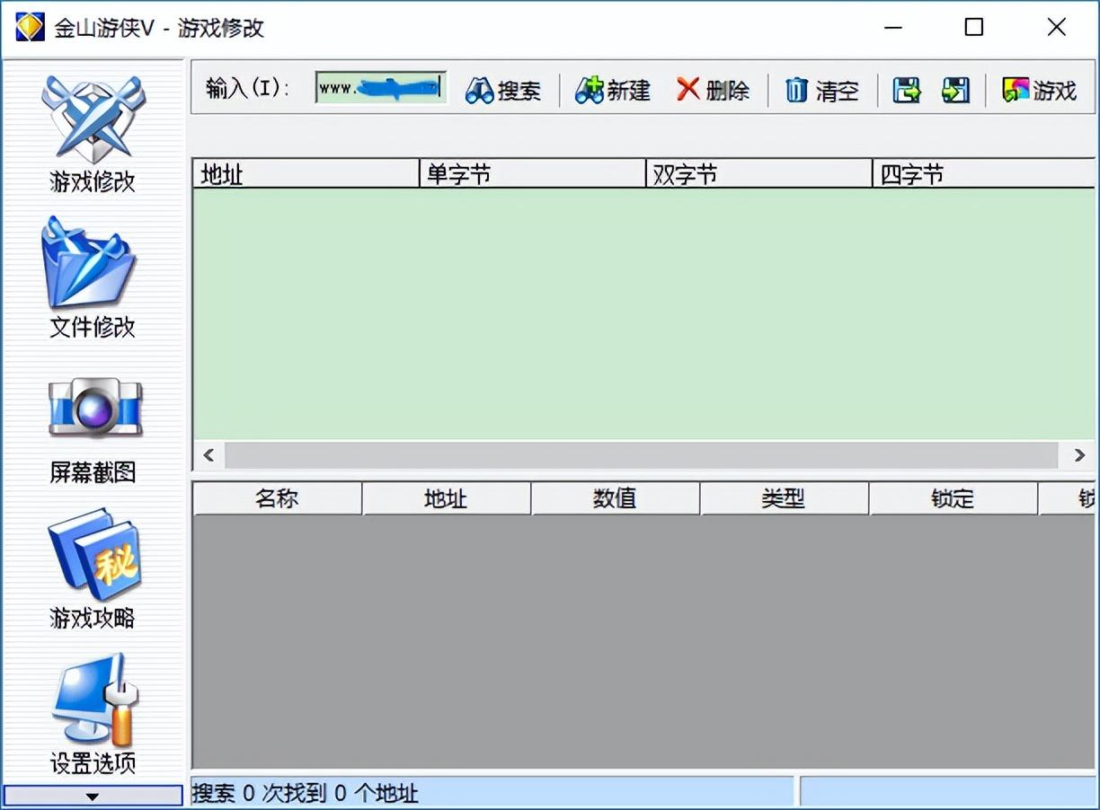The width and height of the screenshot is (1100, 810).
Task: Click the 锁定 column header
Action: click(953, 498)
